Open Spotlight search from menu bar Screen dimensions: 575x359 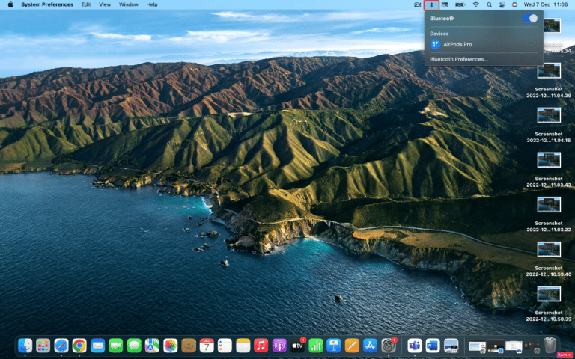489,4
